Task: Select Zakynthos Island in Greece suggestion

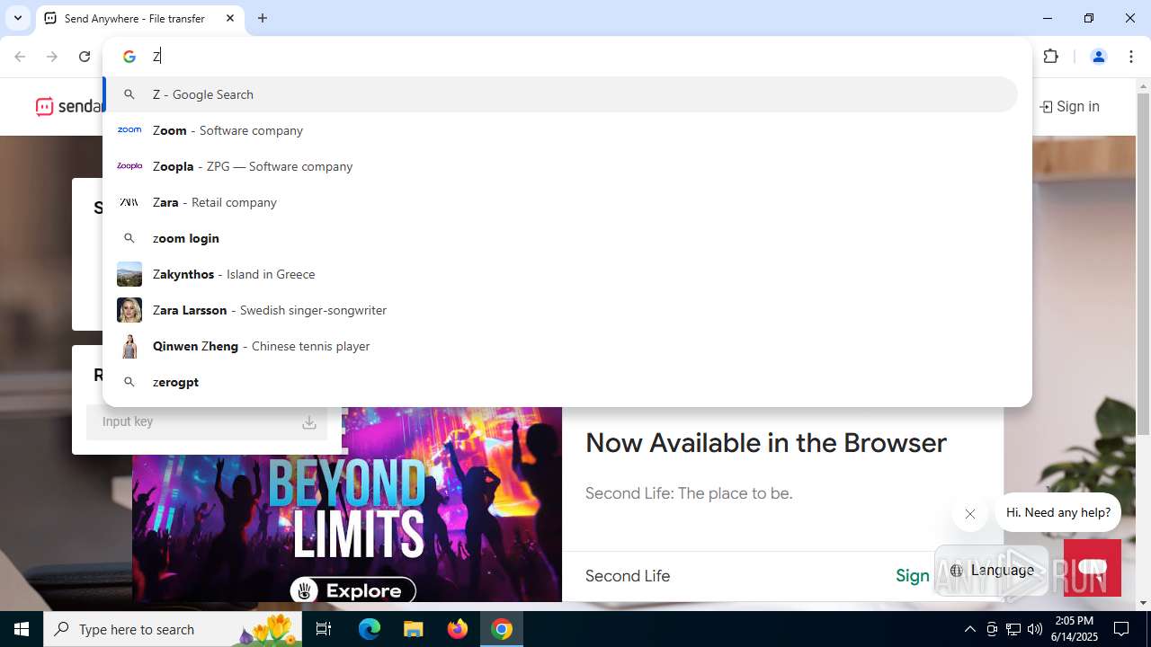Action: coord(560,274)
